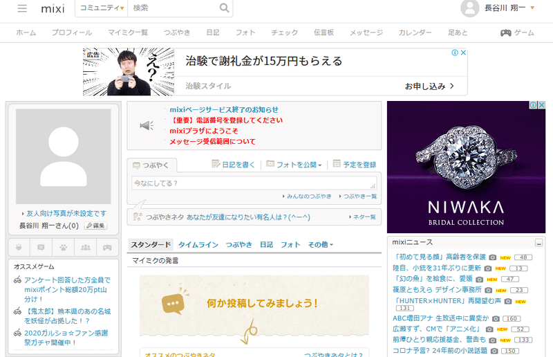Open メッセージ受信範囲について announcement
Screen dimensions: 553x357
(x=212, y=142)
